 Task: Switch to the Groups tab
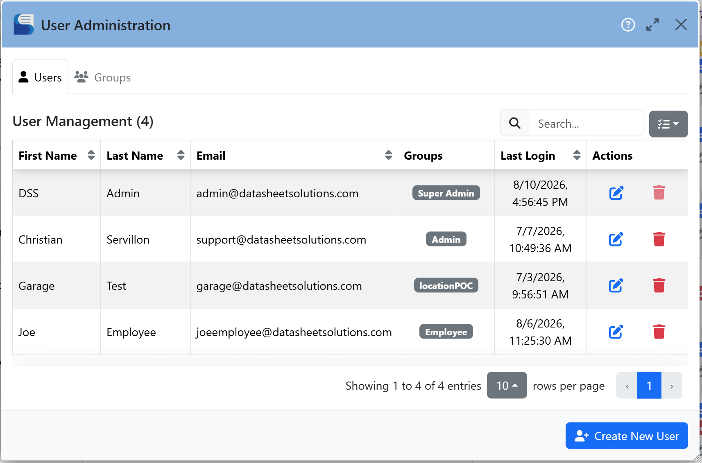click(x=102, y=77)
